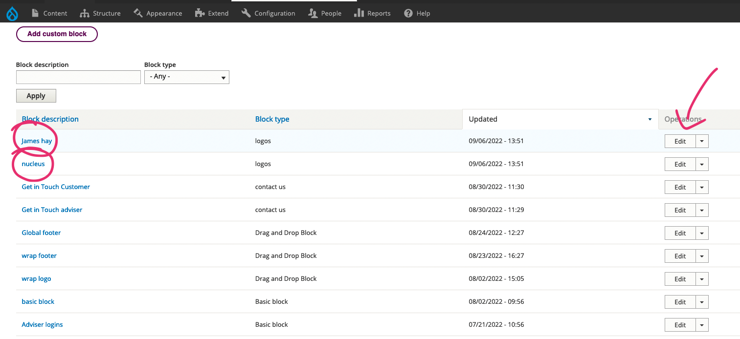Image resolution: width=740 pixels, height=339 pixels.
Task: Select the date '07/21/2022 - 10:56'
Action: [496, 325]
